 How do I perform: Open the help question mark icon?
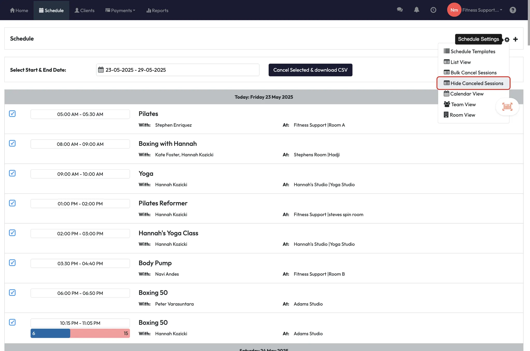click(513, 10)
